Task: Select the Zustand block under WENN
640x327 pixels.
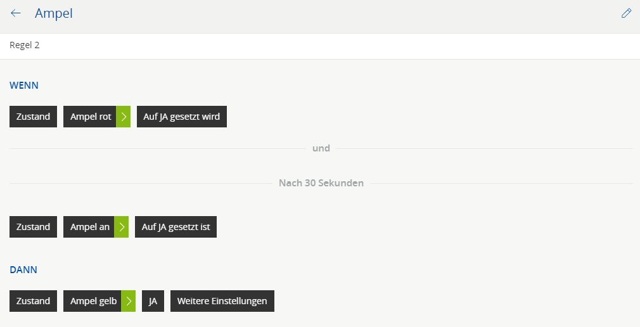Action: click(x=33, y=117)
